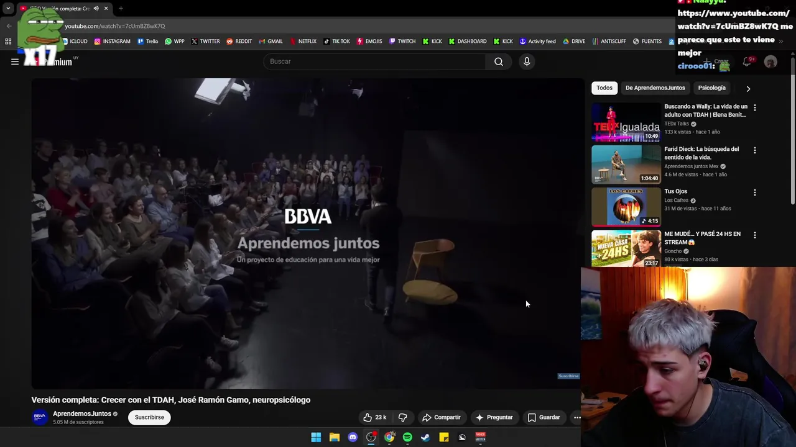Open options menu for Farid Dieck video
The image size is (796, 447).
(x=755, y=150)
